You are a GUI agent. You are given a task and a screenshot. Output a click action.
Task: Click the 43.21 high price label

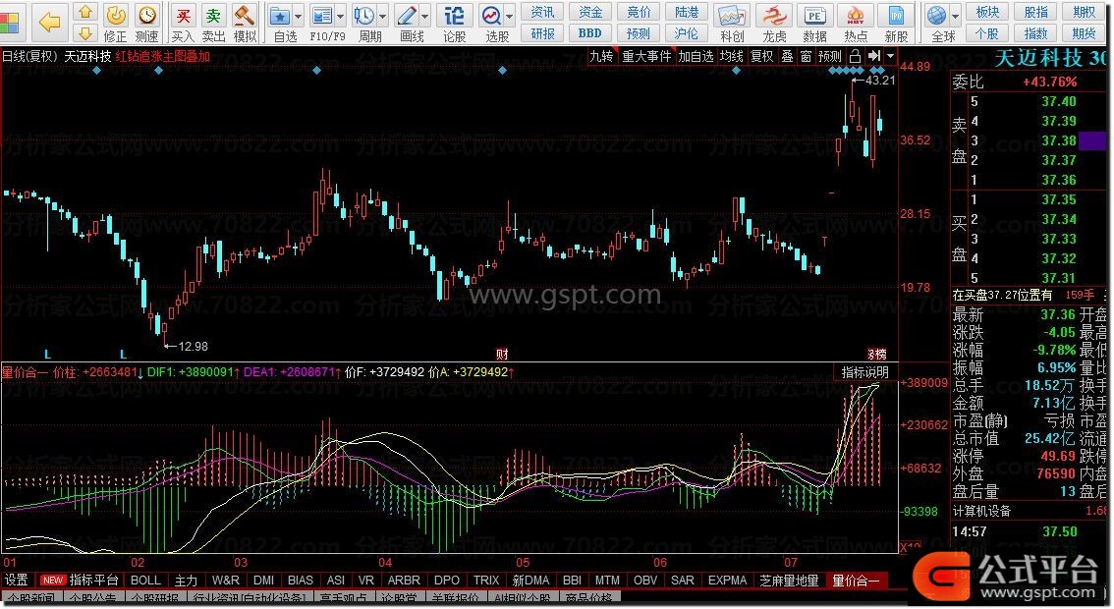[x=880, y=81]
